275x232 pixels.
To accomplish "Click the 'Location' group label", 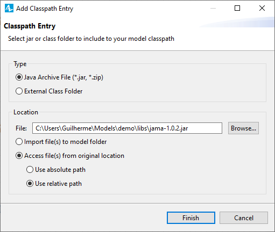I will tap(26, 112).
